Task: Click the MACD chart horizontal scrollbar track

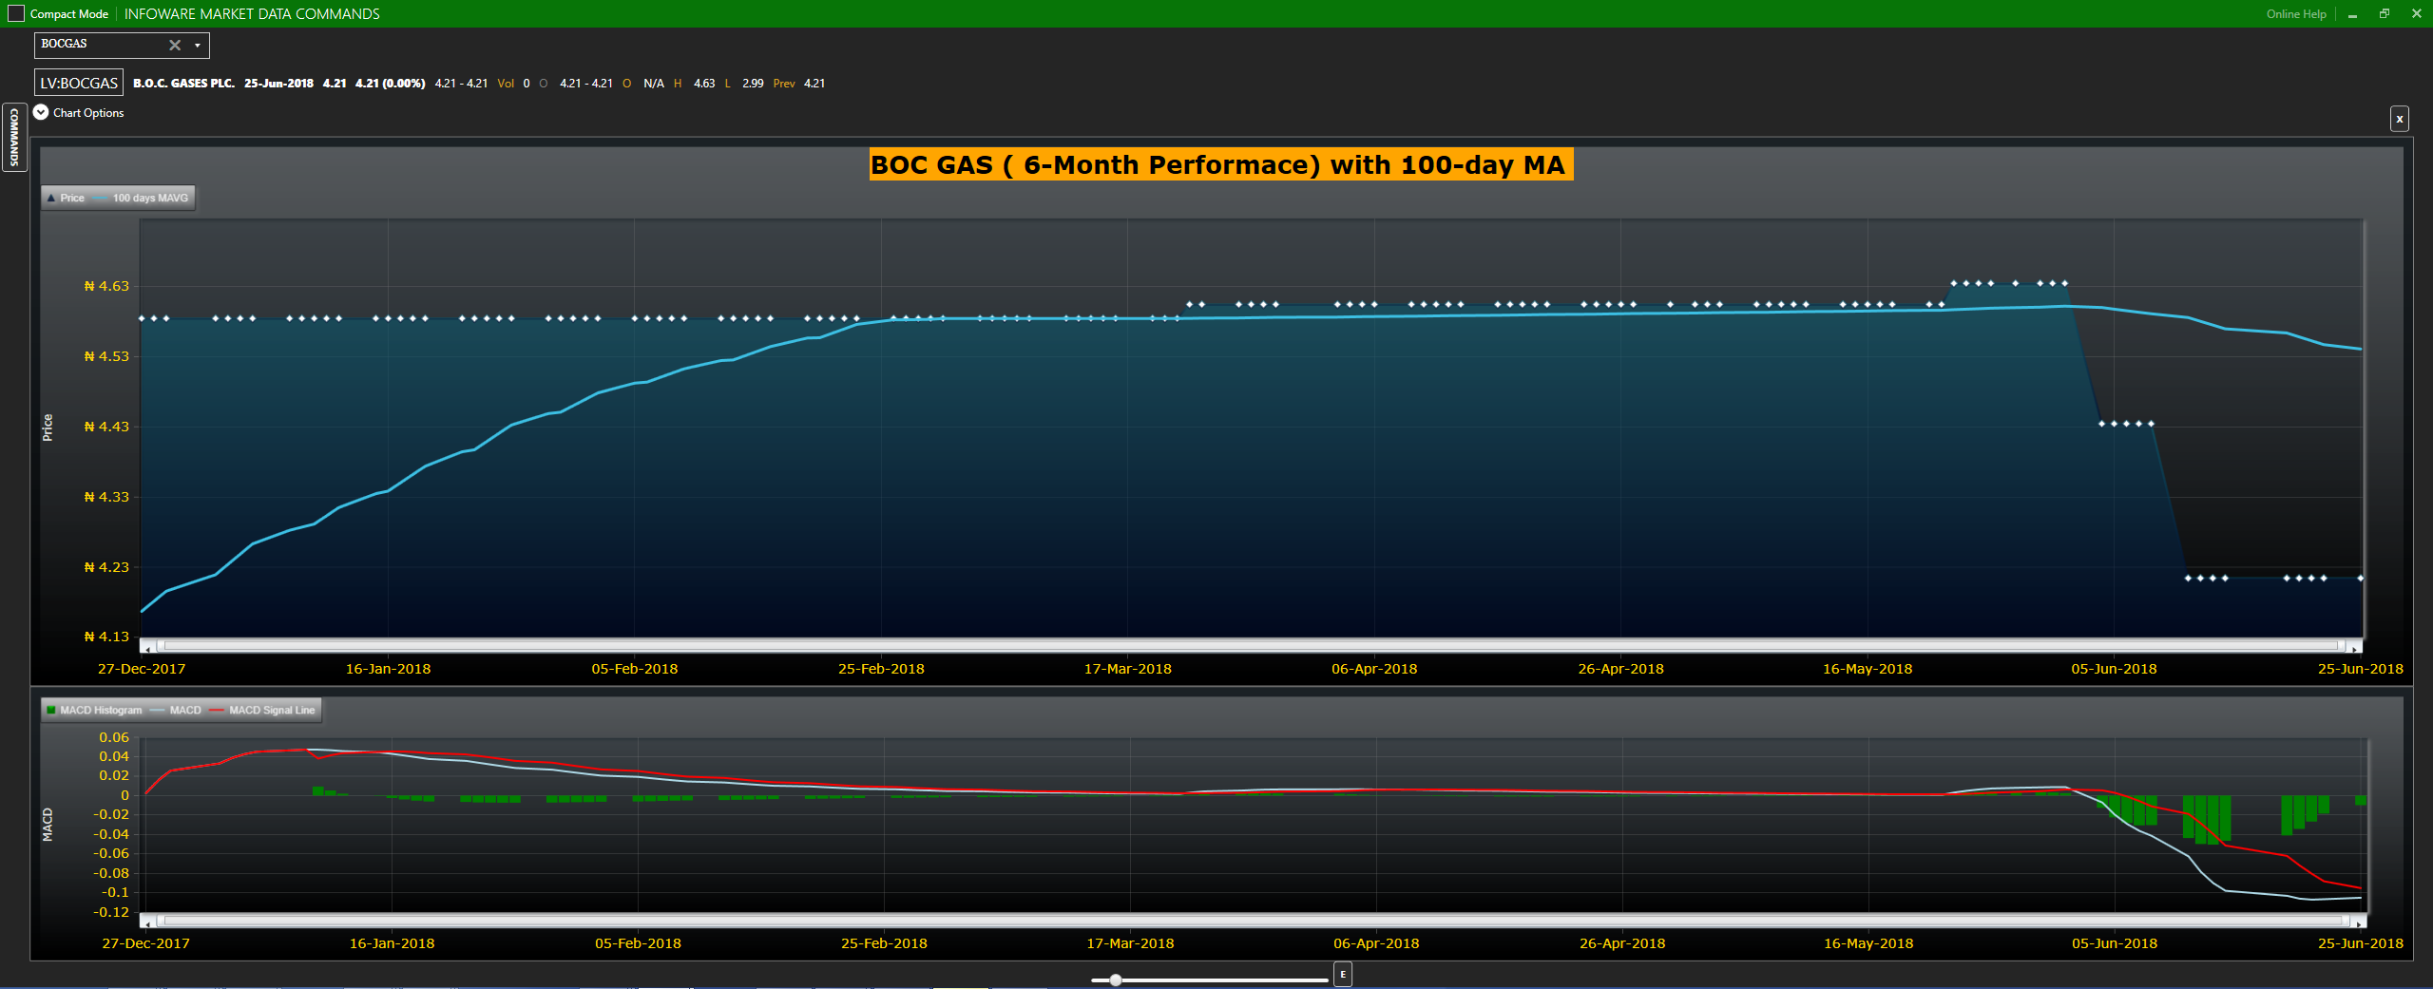Action: pos(1253,921)
